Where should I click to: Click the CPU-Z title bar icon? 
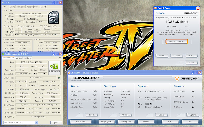[3, 2]
